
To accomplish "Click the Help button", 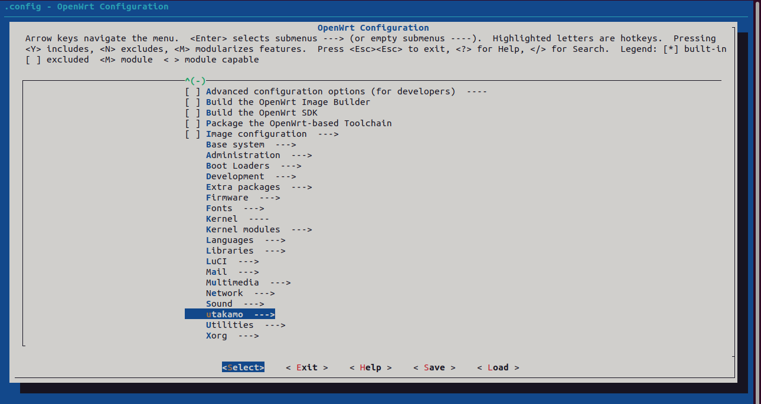I will point(371,367).
